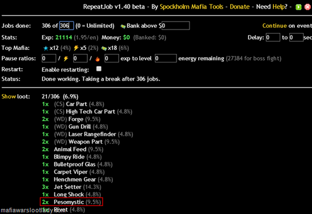Click the lightning icon in Pause ratios
312x214 pixels.
pyautogui.click(x=66, y=58)
